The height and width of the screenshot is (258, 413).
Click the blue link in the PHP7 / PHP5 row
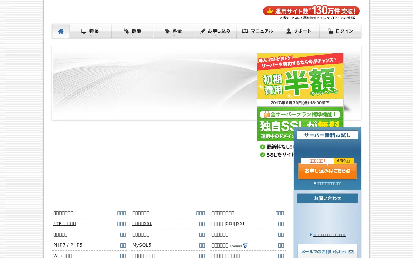point(123,245)
